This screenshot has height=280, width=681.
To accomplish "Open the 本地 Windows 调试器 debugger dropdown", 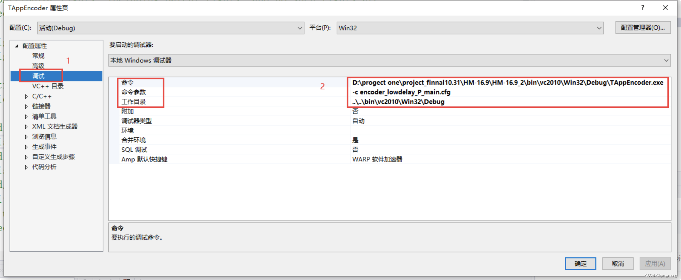I will point(389,61).
